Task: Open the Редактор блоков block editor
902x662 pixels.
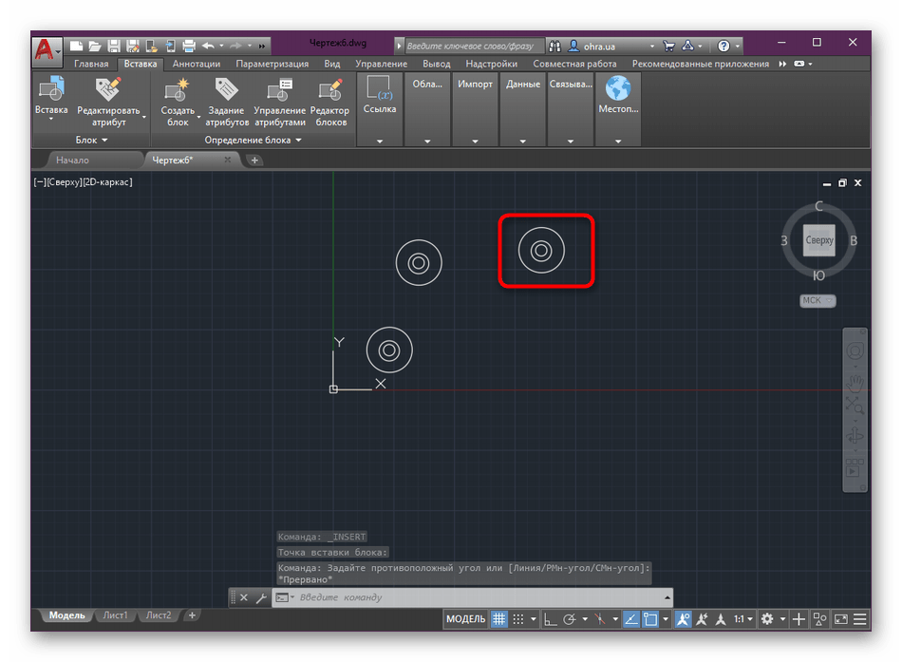Action: point(330,91)
